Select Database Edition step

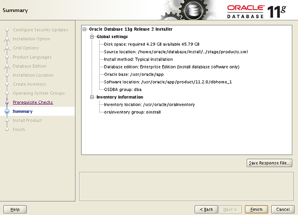point(29,66)
